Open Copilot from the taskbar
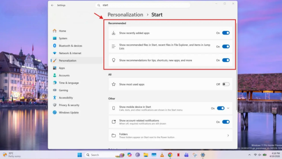 (129, 155)
